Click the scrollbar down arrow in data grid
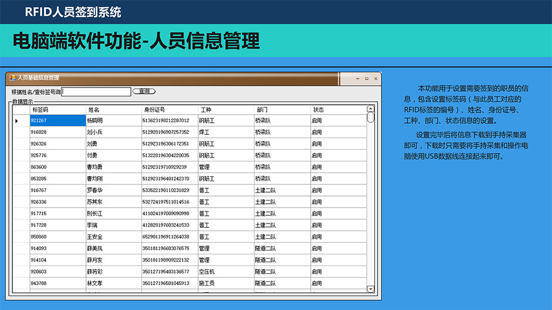552x310 pixels. point(370,289)
